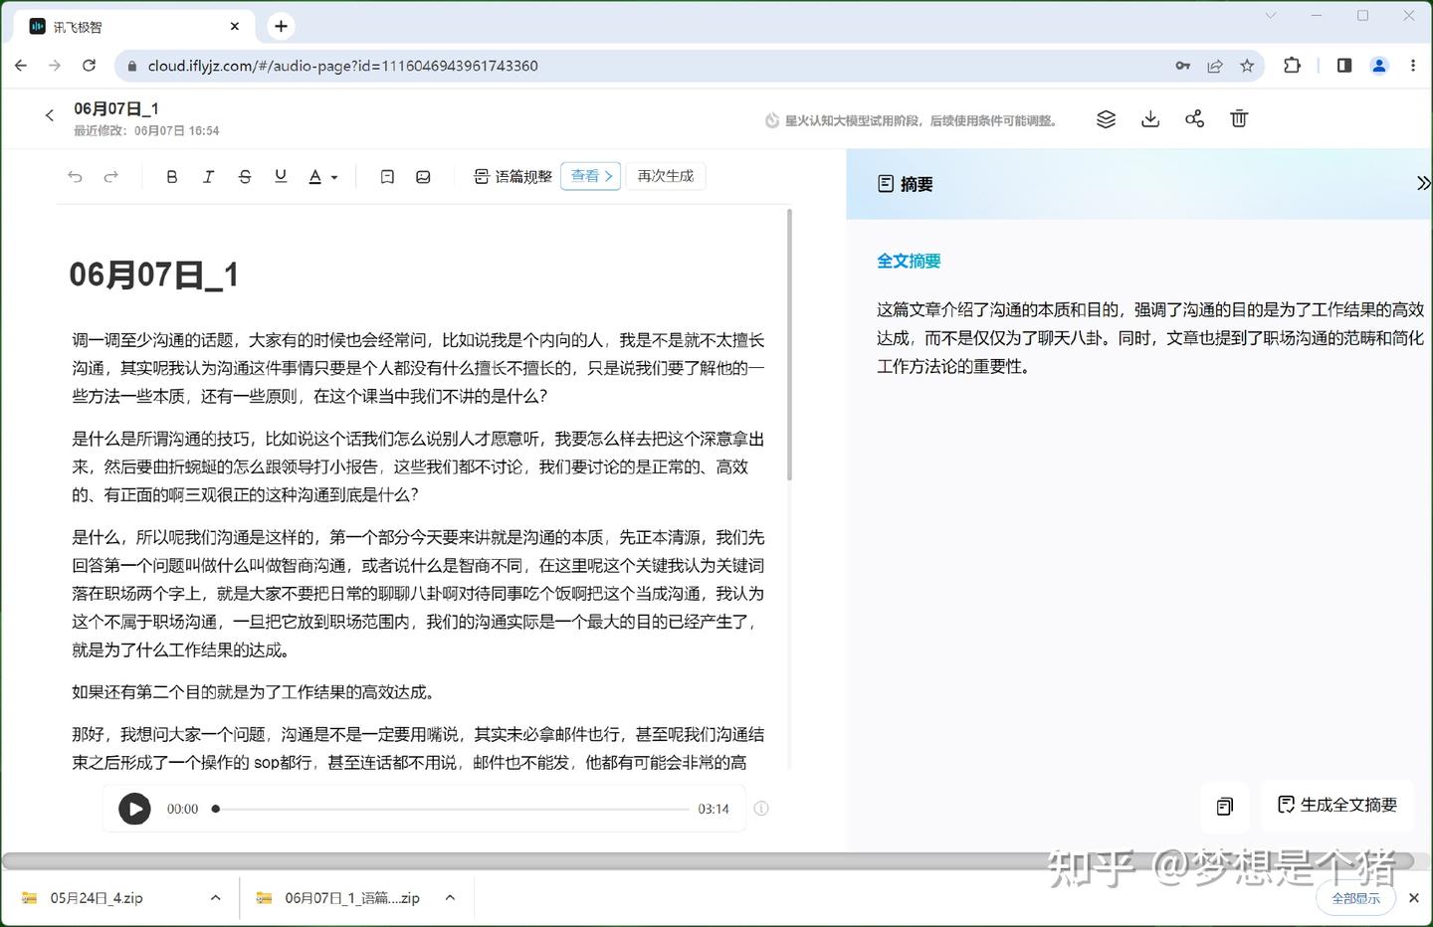Delete this document via trash icon
This screenshot has width=1433, height=927.
(1239, 118)
